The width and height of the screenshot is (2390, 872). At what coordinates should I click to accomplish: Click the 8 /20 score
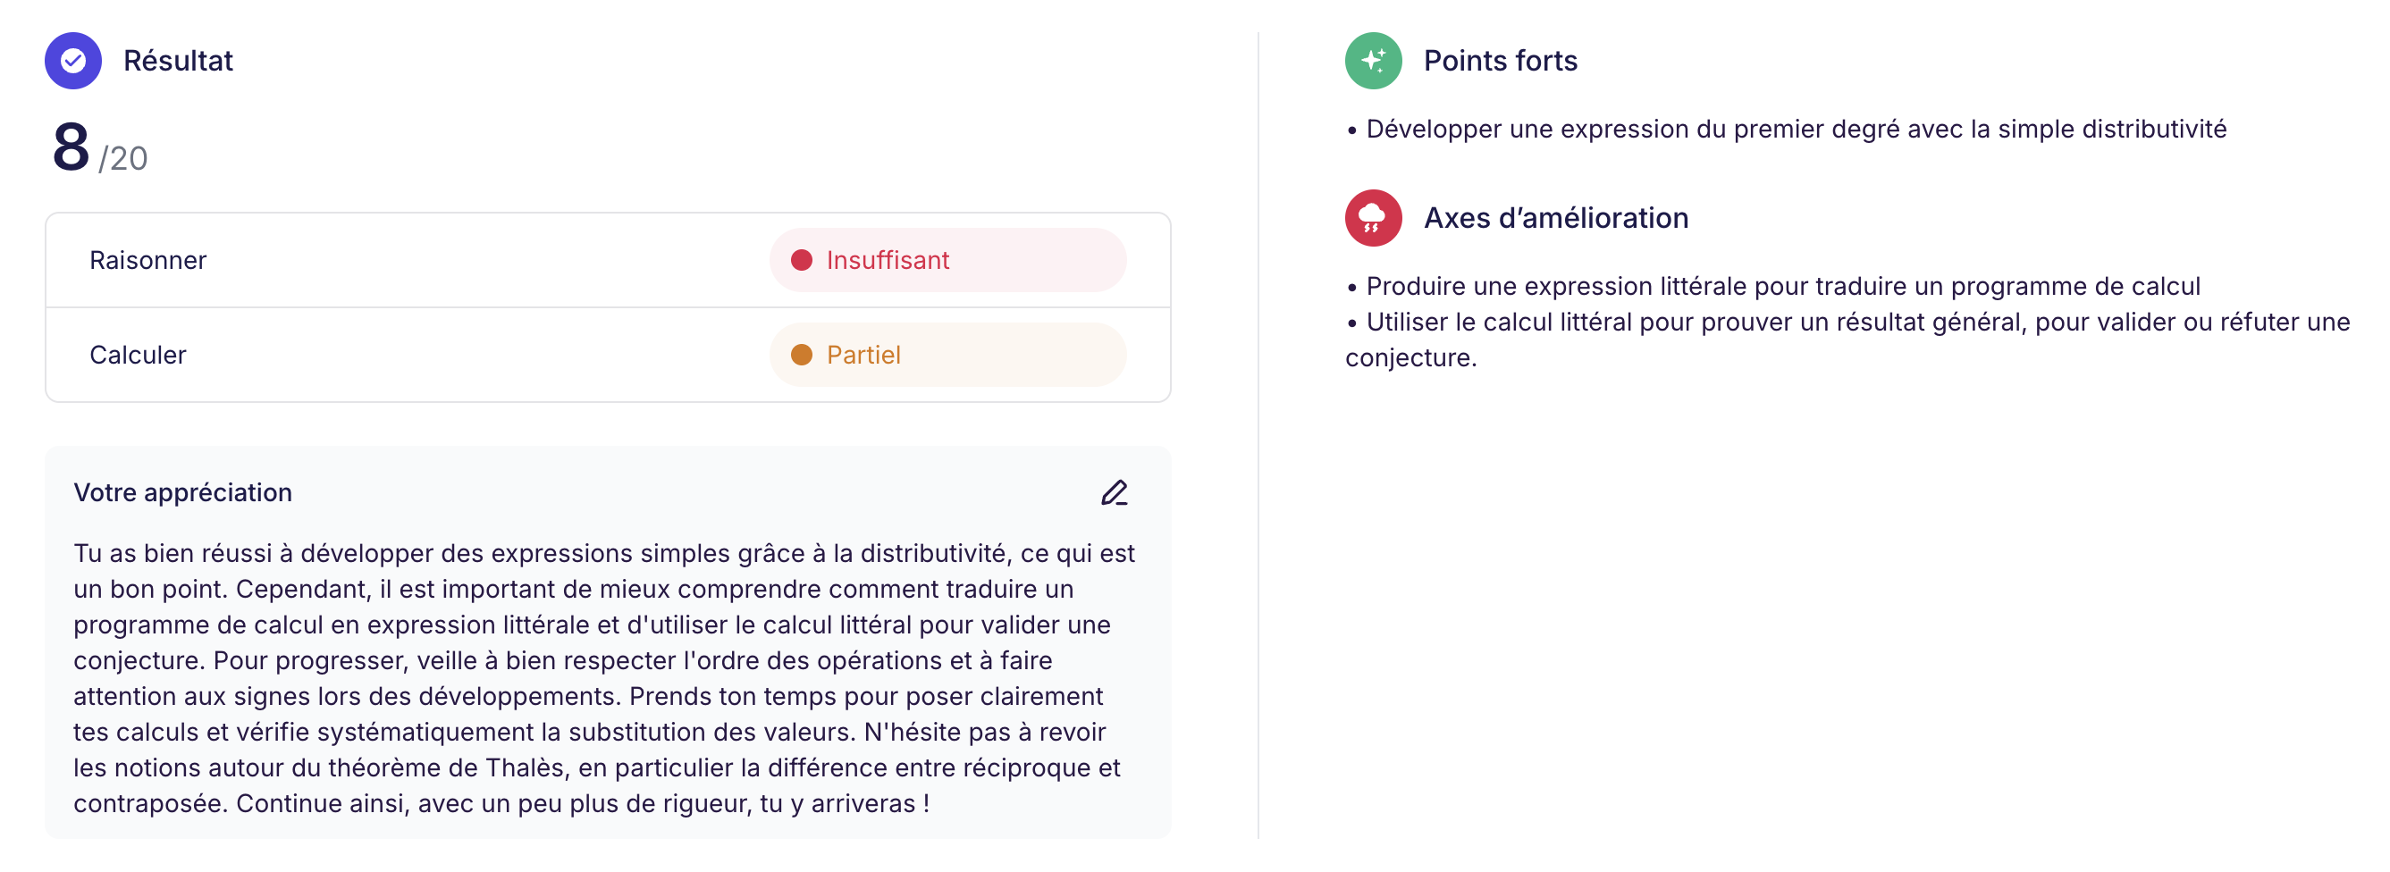[x=100, y=148]
